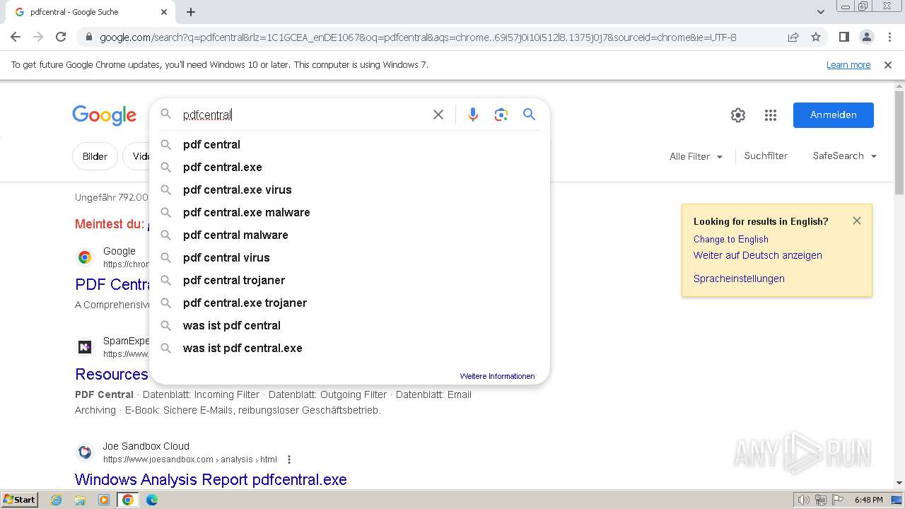Select the Bilder filter tab
Viewport: 905px width, 509px height.
(x=95, y=156)
